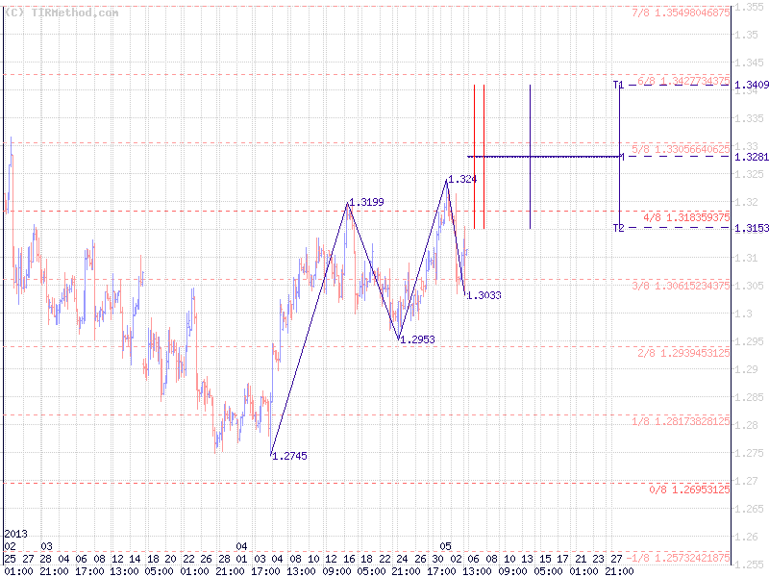Select the 1.3199 swing high annotation
Screen dimensions: 769x577
(x=366, y=202)
